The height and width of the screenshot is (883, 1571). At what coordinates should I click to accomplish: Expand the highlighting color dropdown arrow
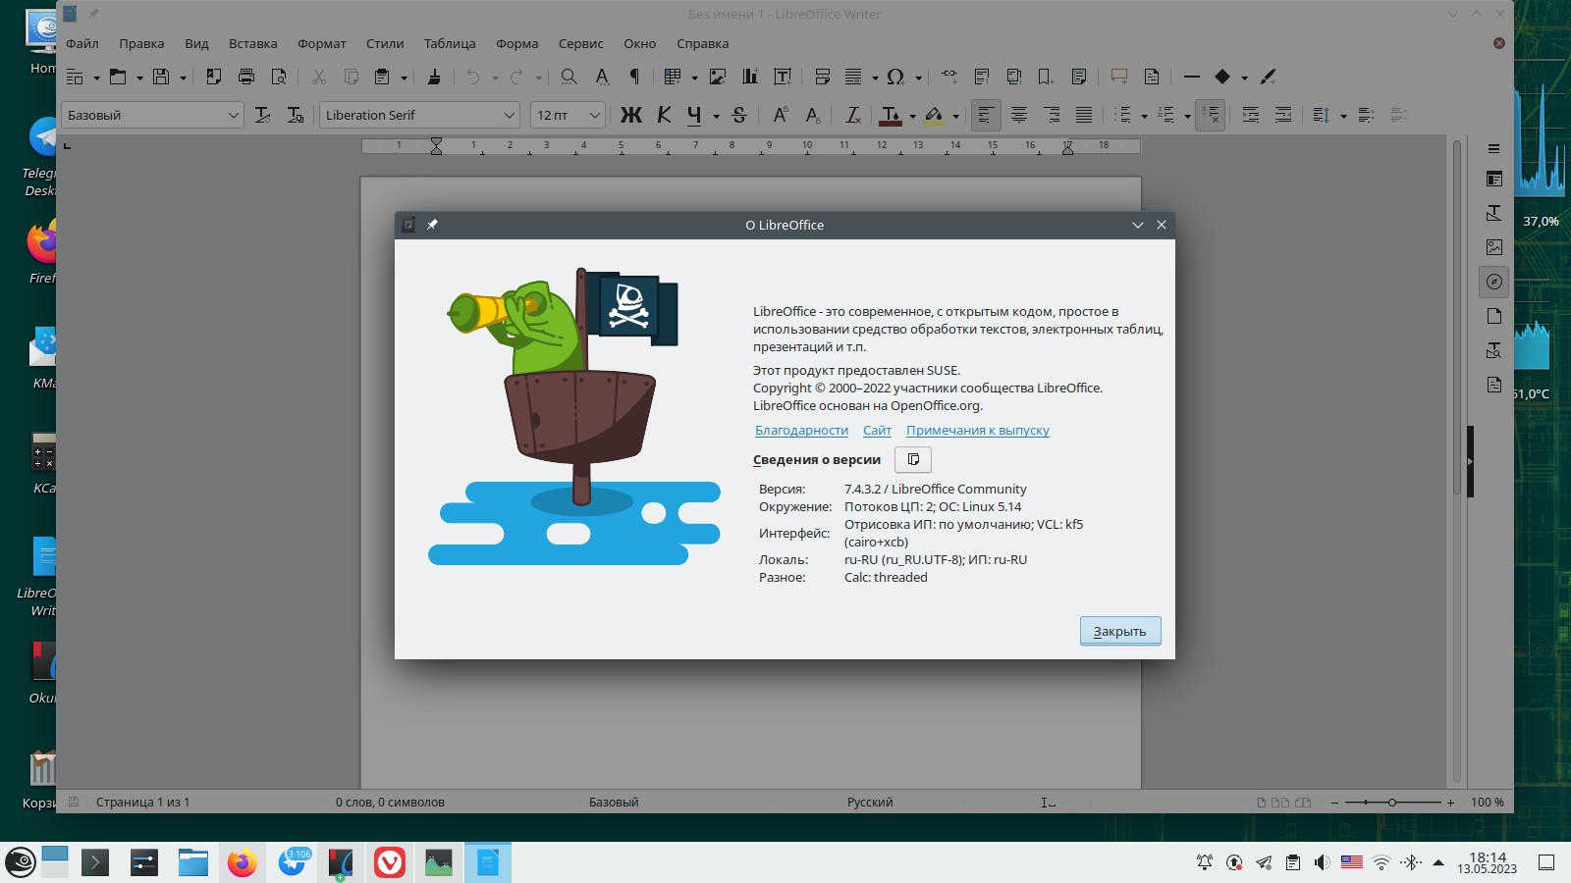point(955,116)
